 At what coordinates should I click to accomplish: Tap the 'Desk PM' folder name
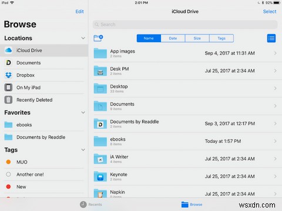coord(119,69)
